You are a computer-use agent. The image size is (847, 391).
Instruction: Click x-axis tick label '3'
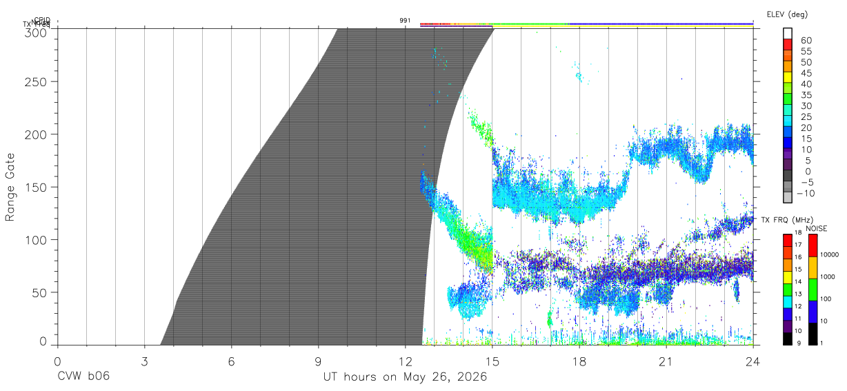tap(144, 362)
